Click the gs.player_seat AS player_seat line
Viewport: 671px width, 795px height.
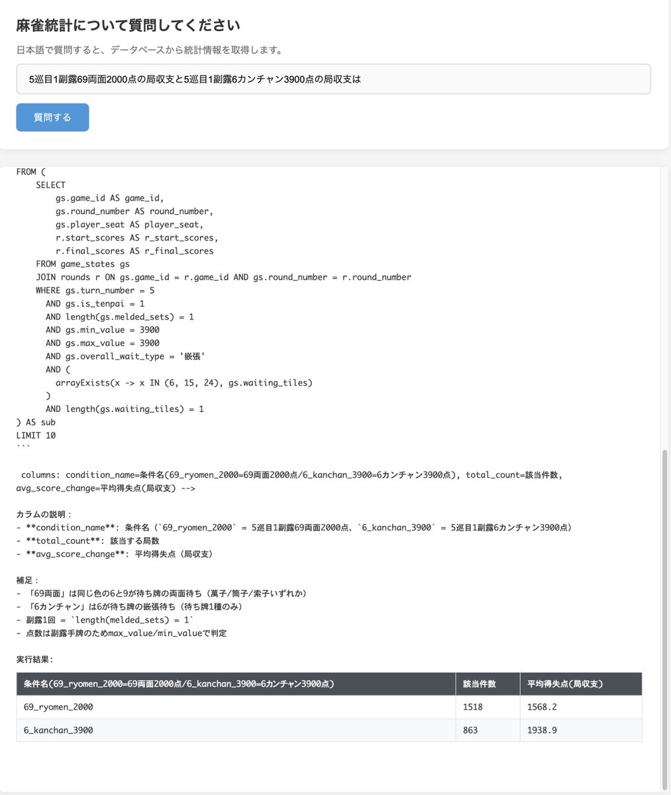point(130,225)
